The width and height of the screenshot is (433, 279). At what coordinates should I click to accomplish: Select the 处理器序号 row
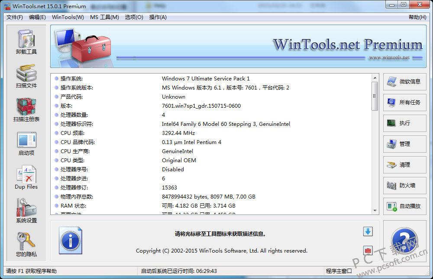[x=211, y=170]
